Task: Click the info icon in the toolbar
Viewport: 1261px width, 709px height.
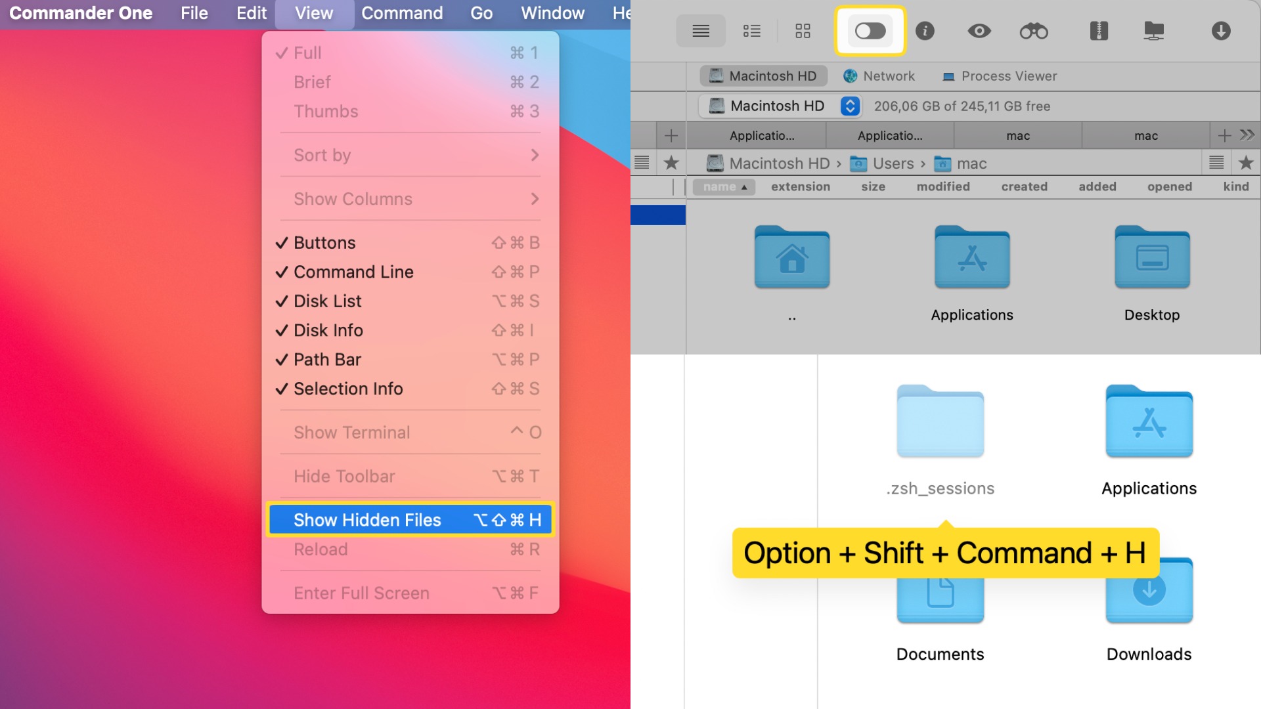Action: (x=925, y=31)
